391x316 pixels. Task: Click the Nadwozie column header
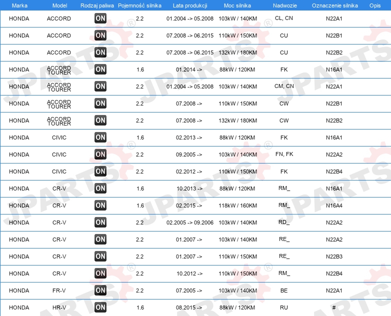point(285,5)
